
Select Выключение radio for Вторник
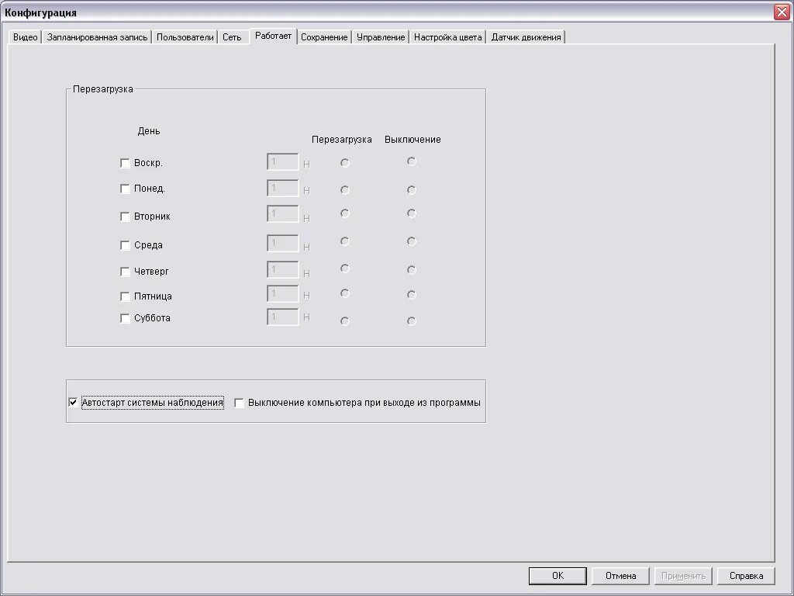[x=412, y=213]
